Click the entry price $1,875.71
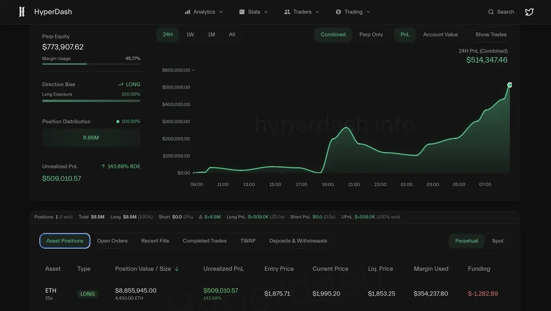This screenshot has height=311, width=551. click(277, 294)
